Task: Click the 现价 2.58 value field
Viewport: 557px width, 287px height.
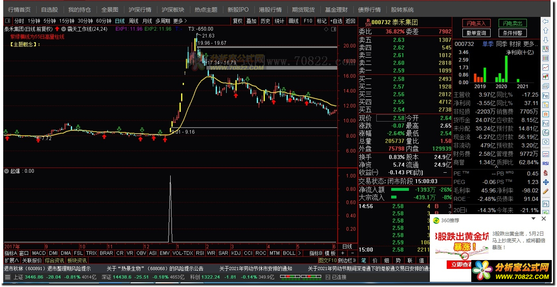Action: [390, 118]
